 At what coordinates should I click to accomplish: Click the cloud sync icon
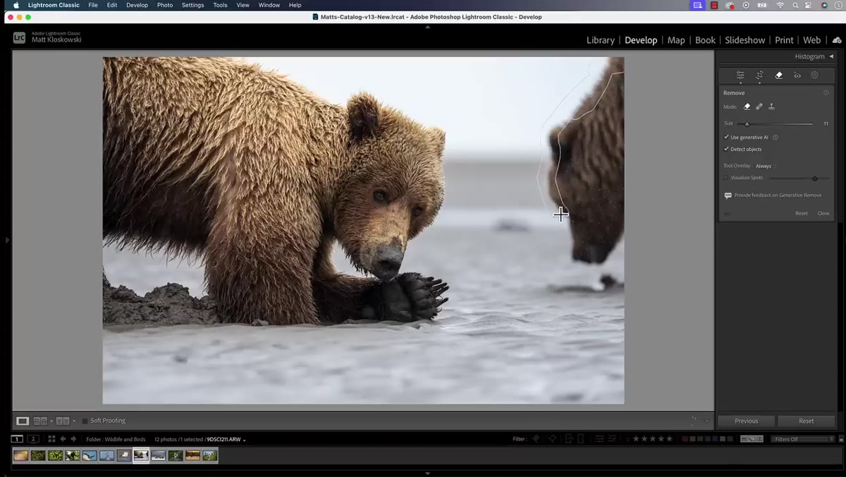pos(837,40)
